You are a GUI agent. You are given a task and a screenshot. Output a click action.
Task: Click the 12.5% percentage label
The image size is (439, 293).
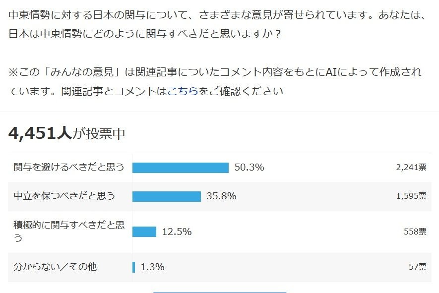coord(177,232)
